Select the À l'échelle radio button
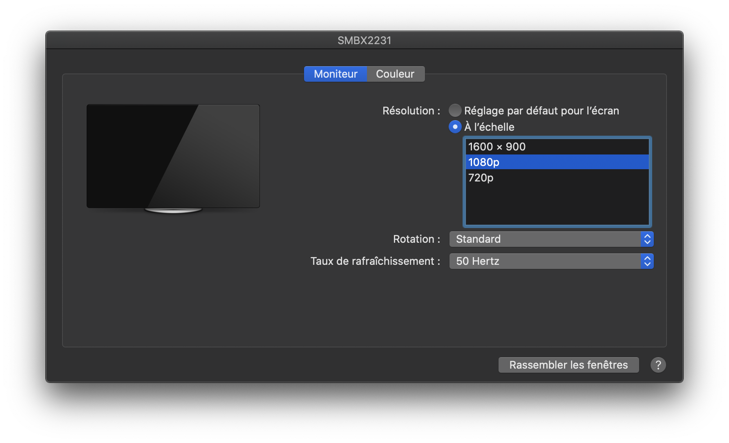Viewport: 729px width, 443px height. (455, 127)
